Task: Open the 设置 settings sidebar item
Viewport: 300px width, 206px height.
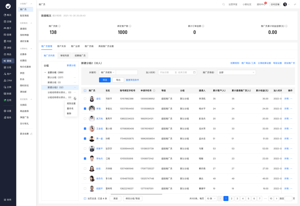Action: coord(8,111)
